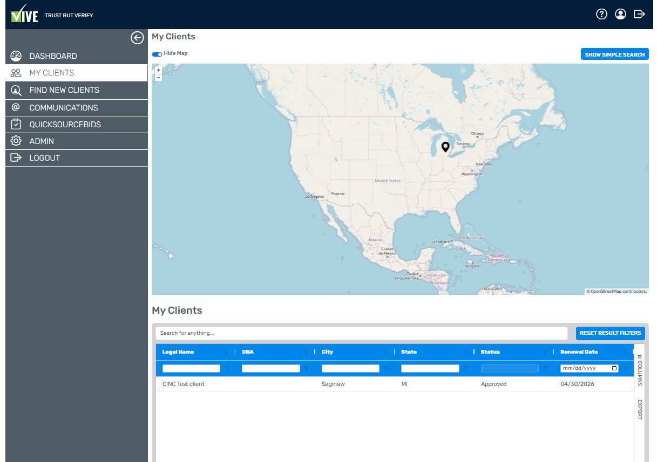657x462 pixels.
Task: Open the user profile icon
Action: pos(620,14)
